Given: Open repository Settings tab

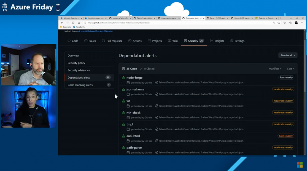Looking at the screenshot, I should pyautogui.click(x=237, y=41).
